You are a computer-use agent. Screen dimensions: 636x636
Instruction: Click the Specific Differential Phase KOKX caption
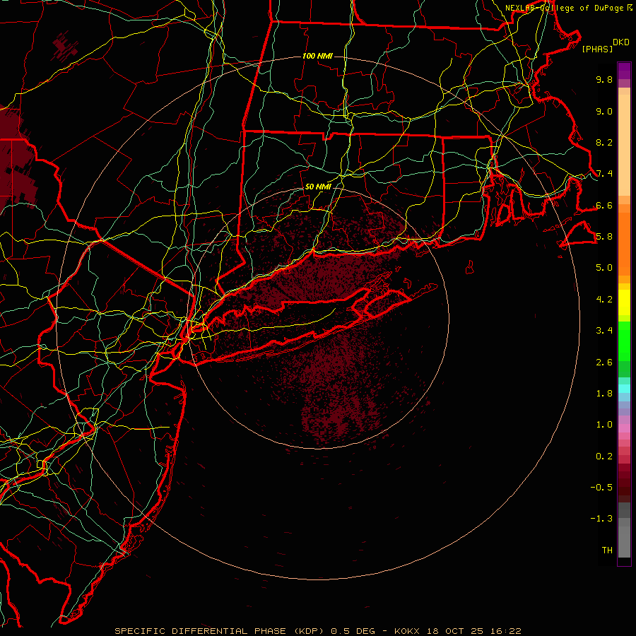pyautogui.click(x=317, y=631)
